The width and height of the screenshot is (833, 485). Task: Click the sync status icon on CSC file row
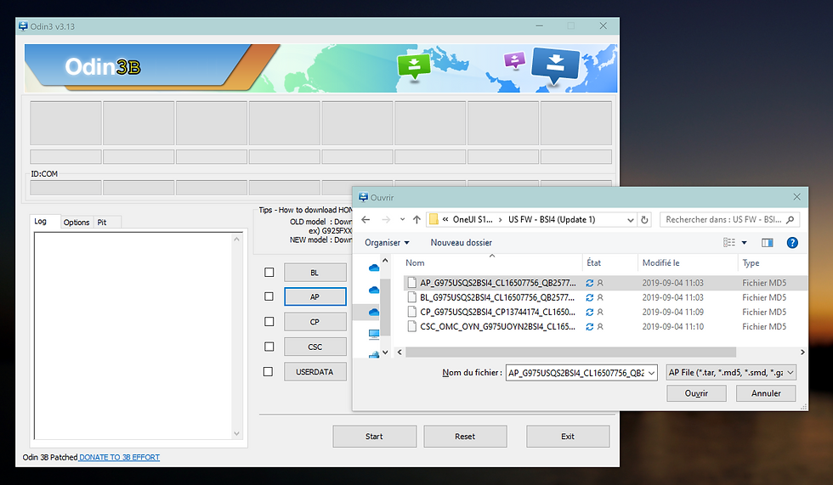[589, 327]
